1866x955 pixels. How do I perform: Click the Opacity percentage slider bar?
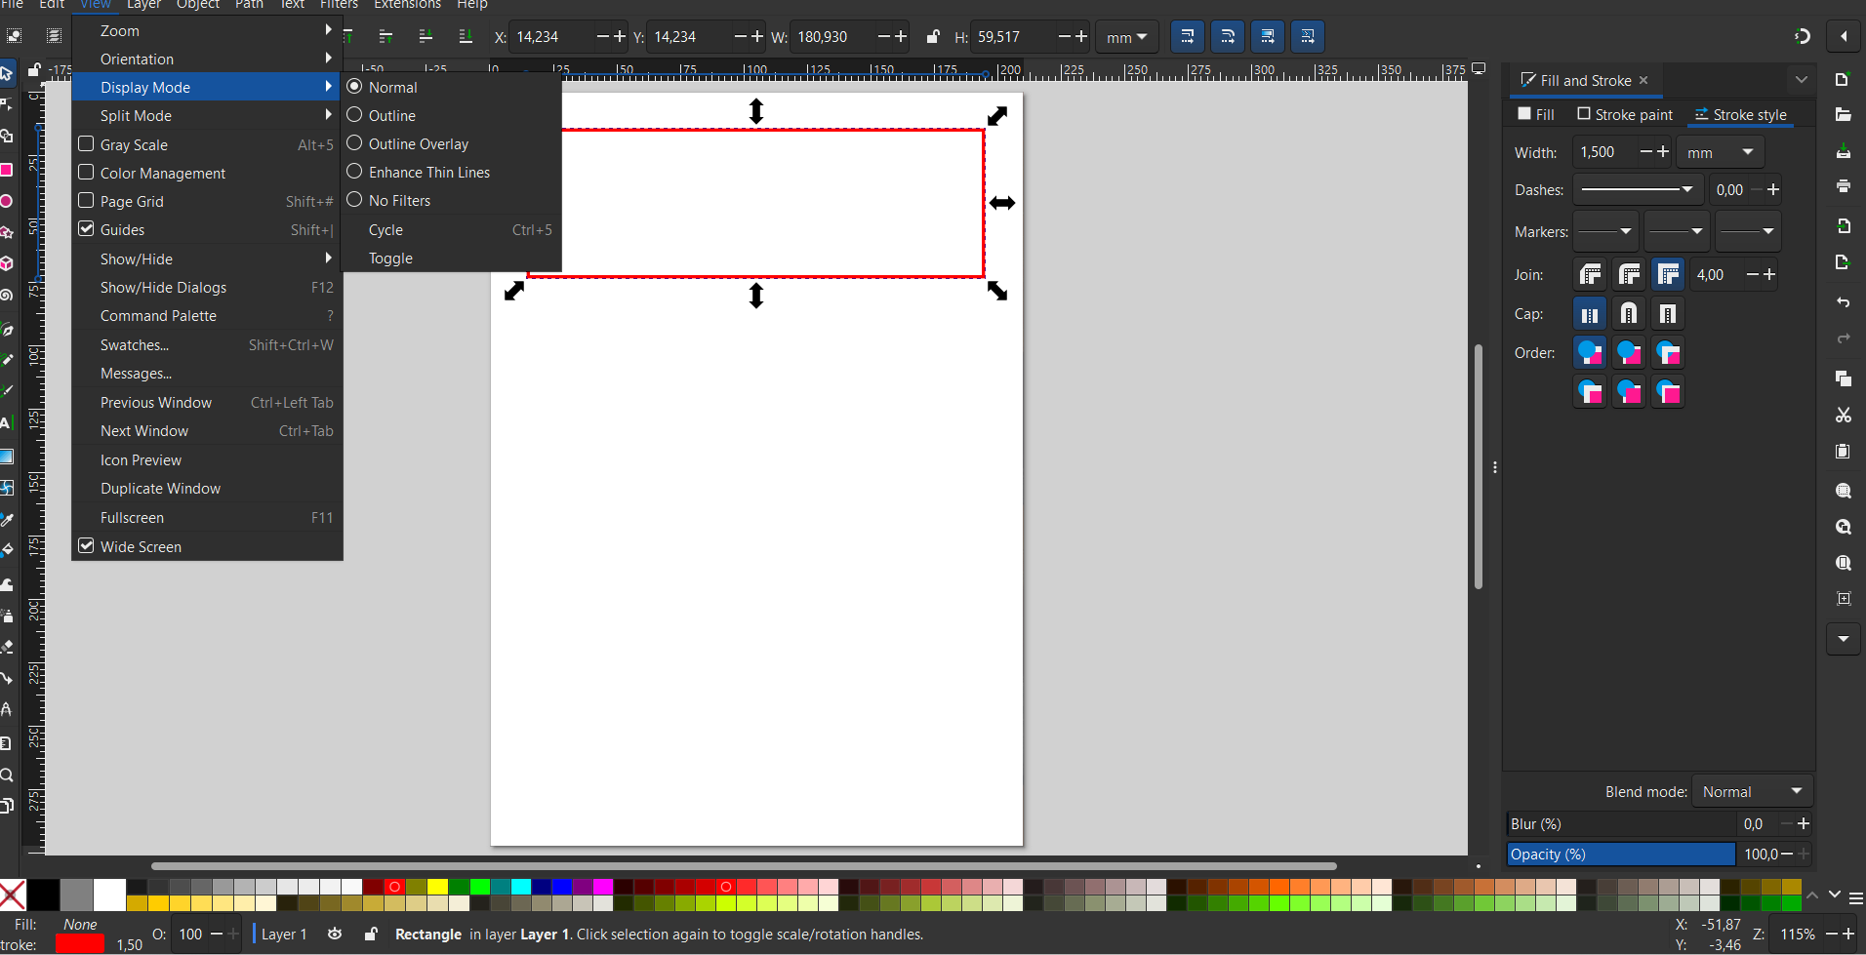(1620, 855)
